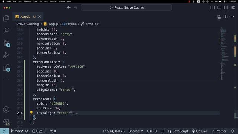Open Source Control view with 1 badge

7,43
